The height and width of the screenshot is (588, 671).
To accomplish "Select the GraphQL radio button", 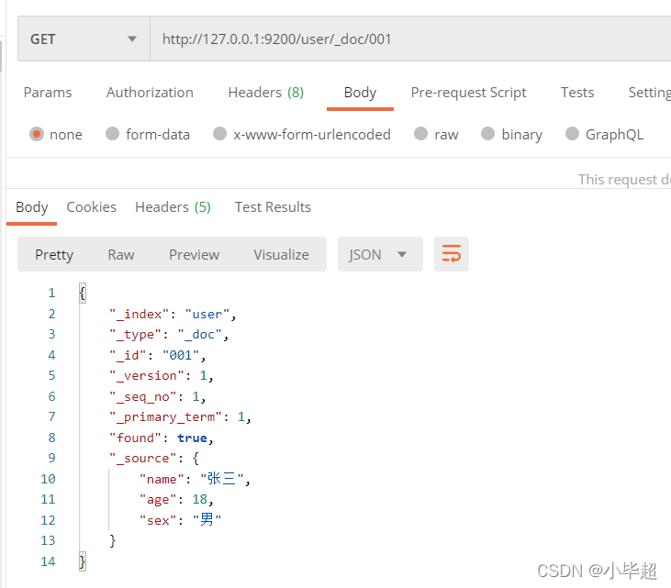I will 572,134.
